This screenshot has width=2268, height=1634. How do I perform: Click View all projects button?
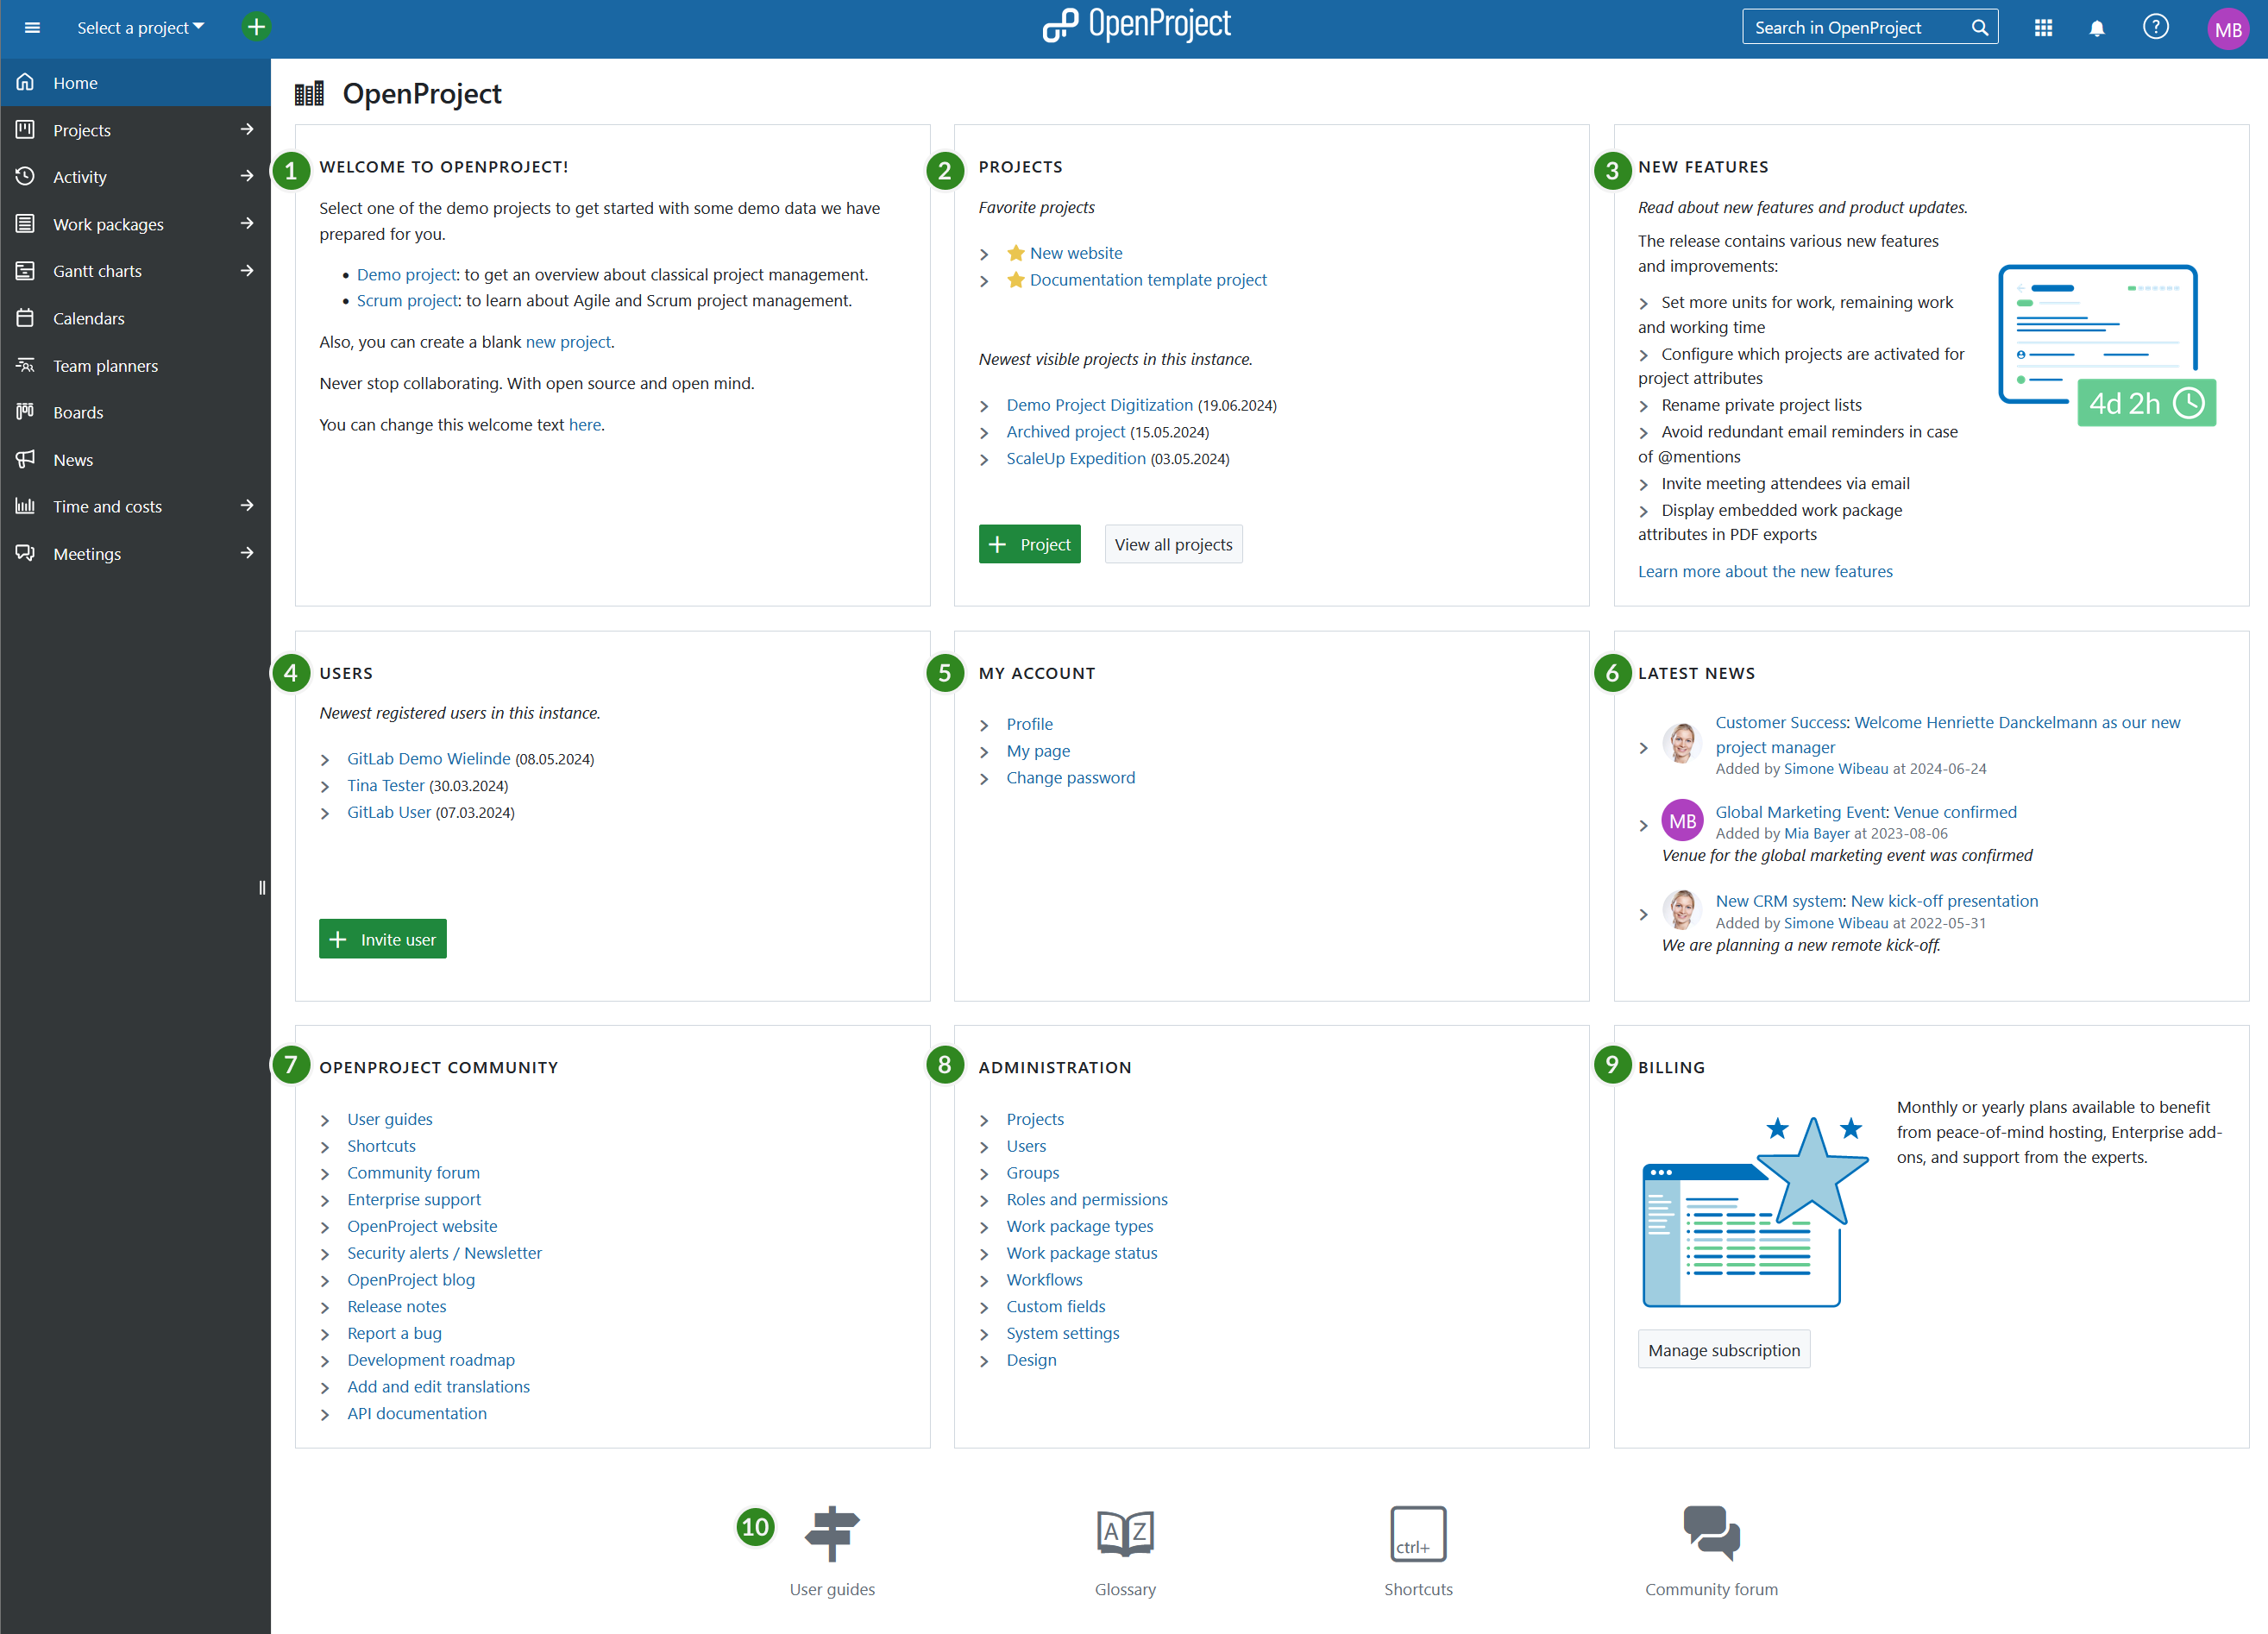(1172, 544)
